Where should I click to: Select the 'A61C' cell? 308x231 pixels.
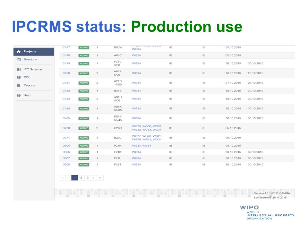pos(118,56)
